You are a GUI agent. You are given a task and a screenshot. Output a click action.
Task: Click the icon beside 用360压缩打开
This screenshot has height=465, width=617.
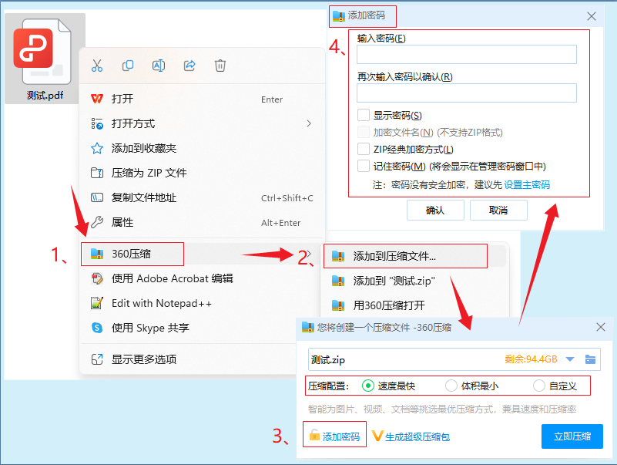[338, 305]
